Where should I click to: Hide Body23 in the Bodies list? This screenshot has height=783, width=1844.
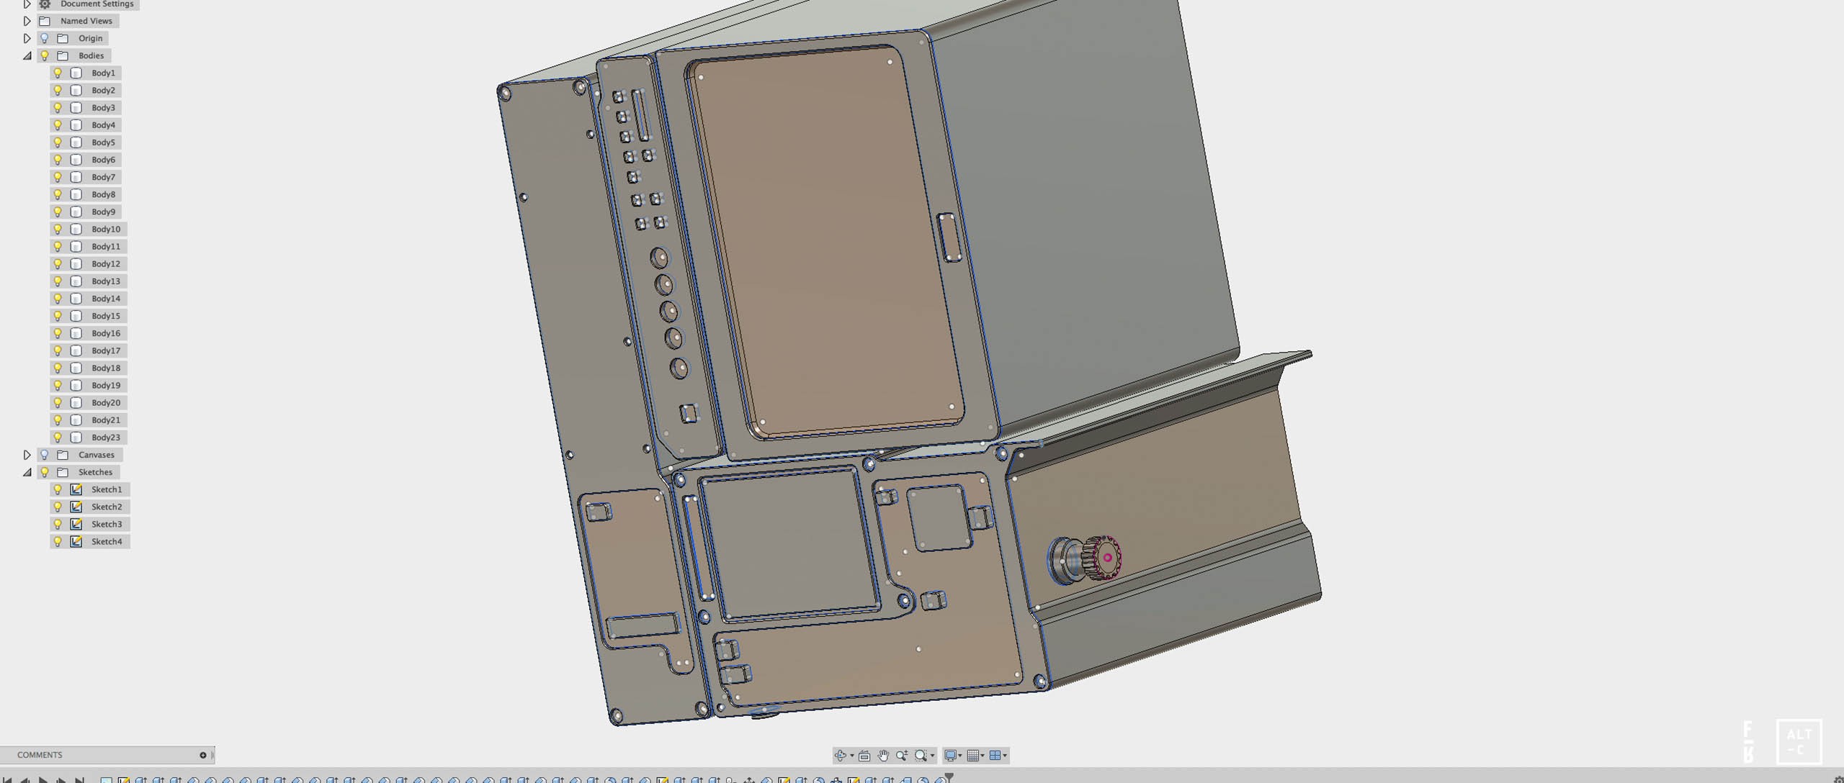point(58,436)
